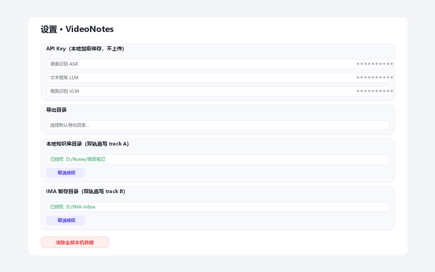
Task: Click the 清除全部本机数据 button
Action: (75, 242)
